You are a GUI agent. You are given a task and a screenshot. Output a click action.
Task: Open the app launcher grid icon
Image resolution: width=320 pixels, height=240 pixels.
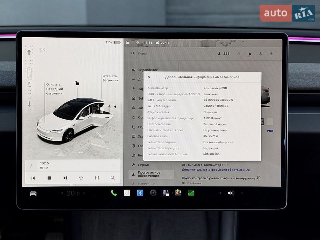click(x=166, y=193)
